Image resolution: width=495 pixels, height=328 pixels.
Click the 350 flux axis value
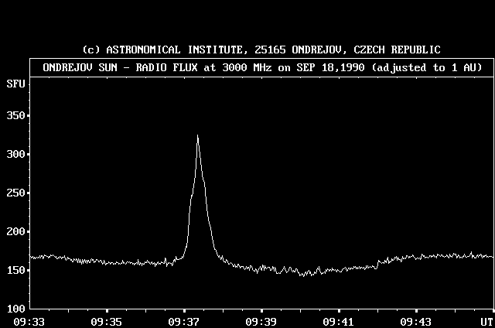15,116
